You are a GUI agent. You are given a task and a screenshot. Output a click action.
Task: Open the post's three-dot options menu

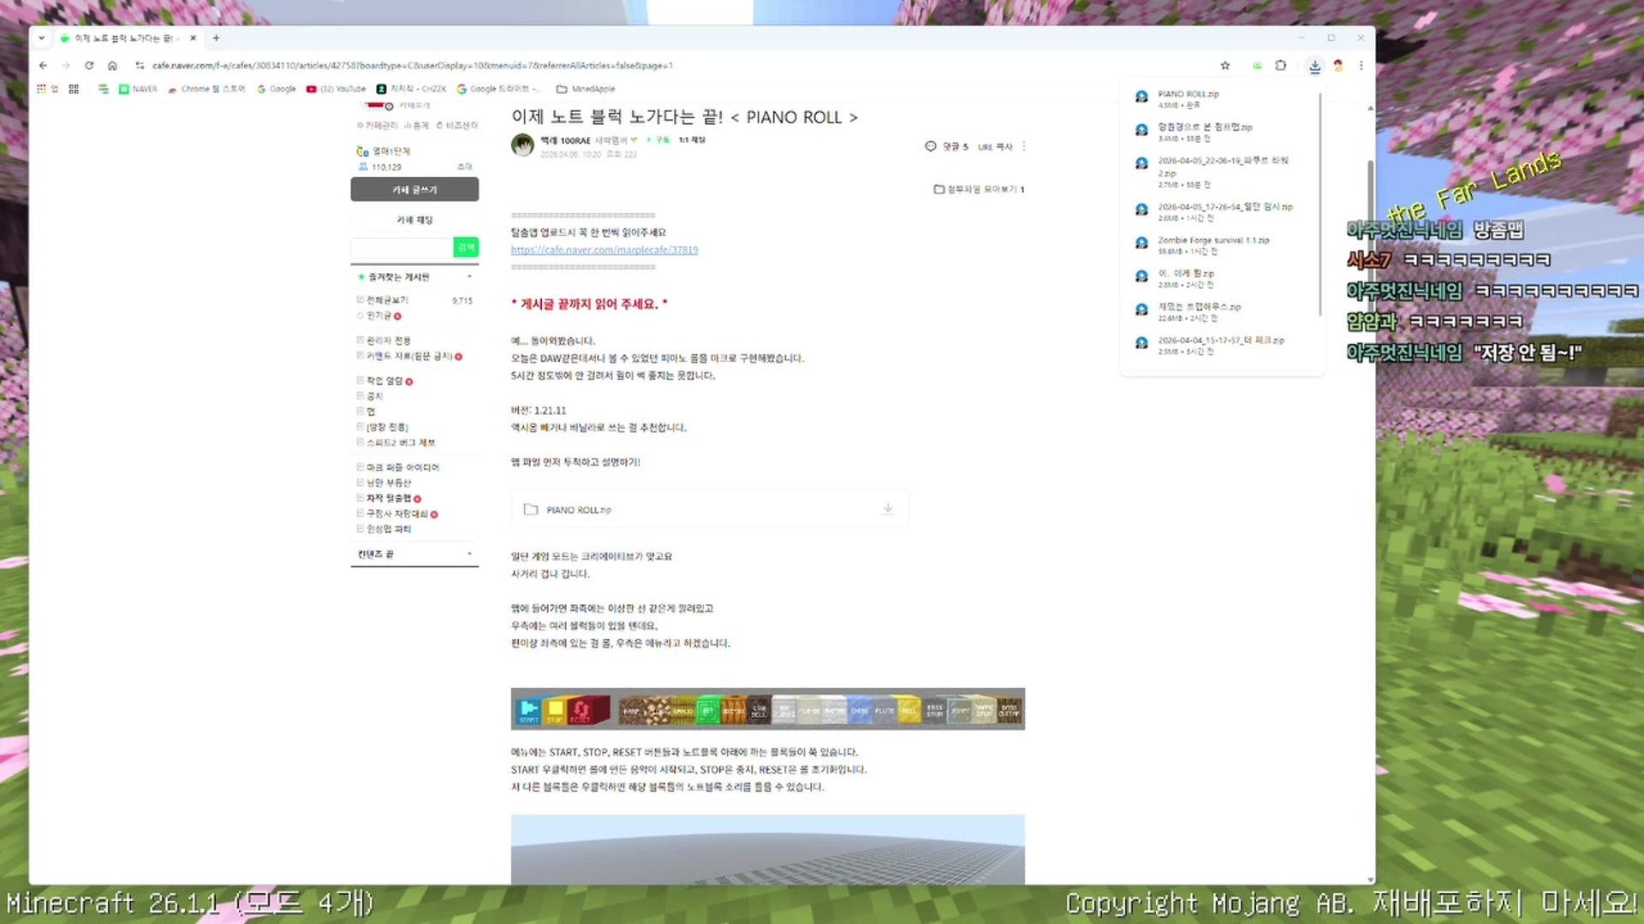[x=1024, y=146]
